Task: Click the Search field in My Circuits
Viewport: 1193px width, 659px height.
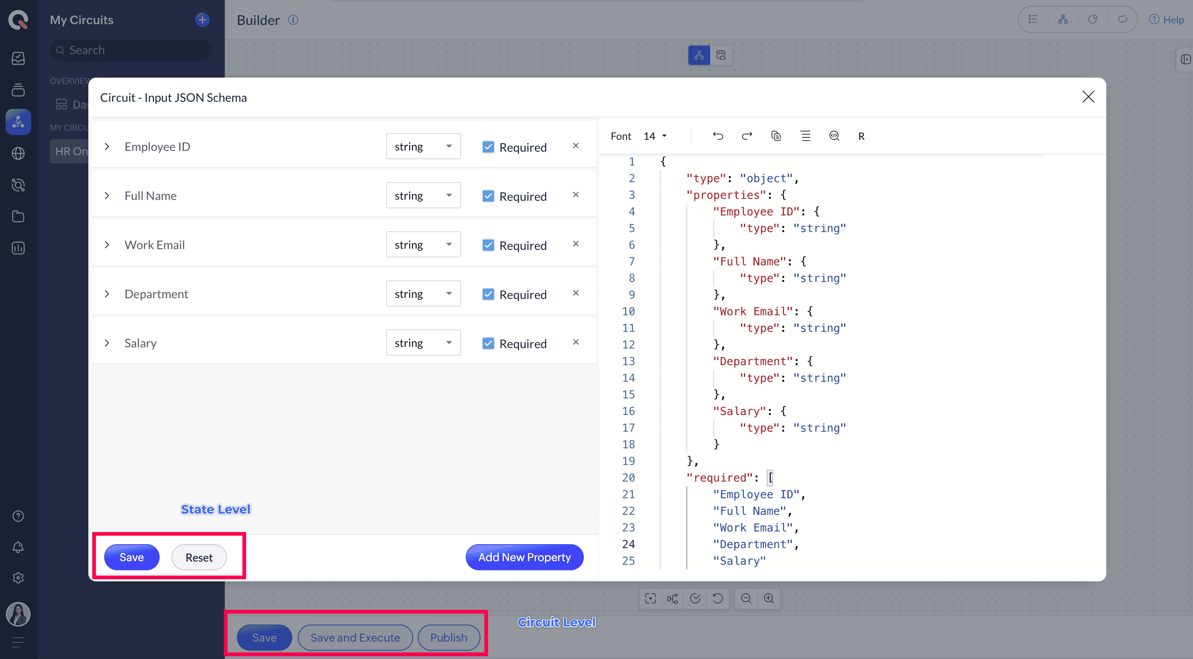Action: coord(132,50)
